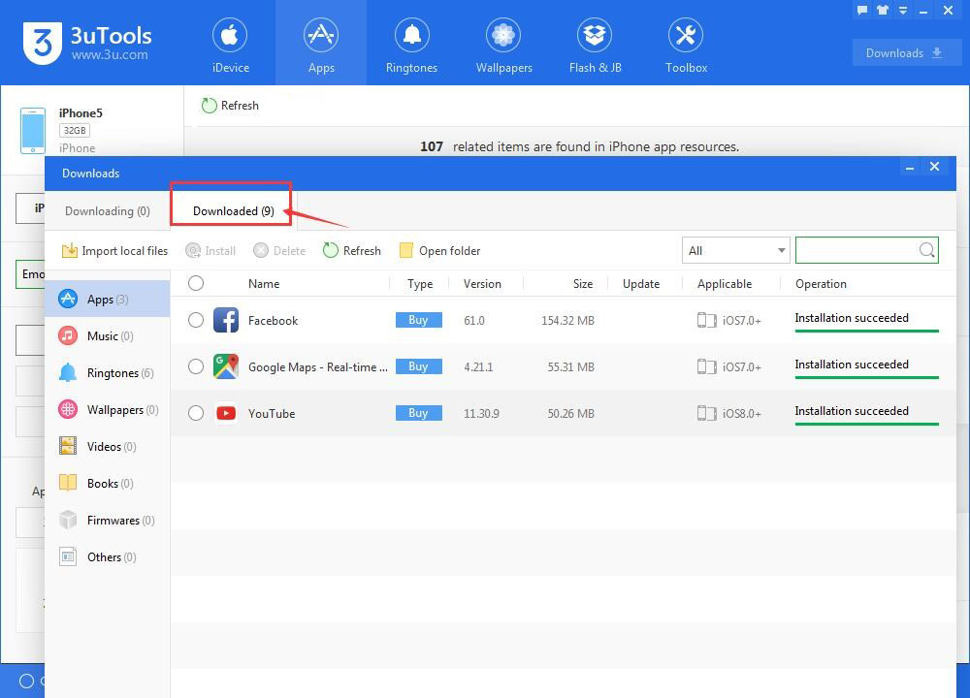Select Ringtones (6) category
This screenshot has height=698, width=970.
[108, 373]
